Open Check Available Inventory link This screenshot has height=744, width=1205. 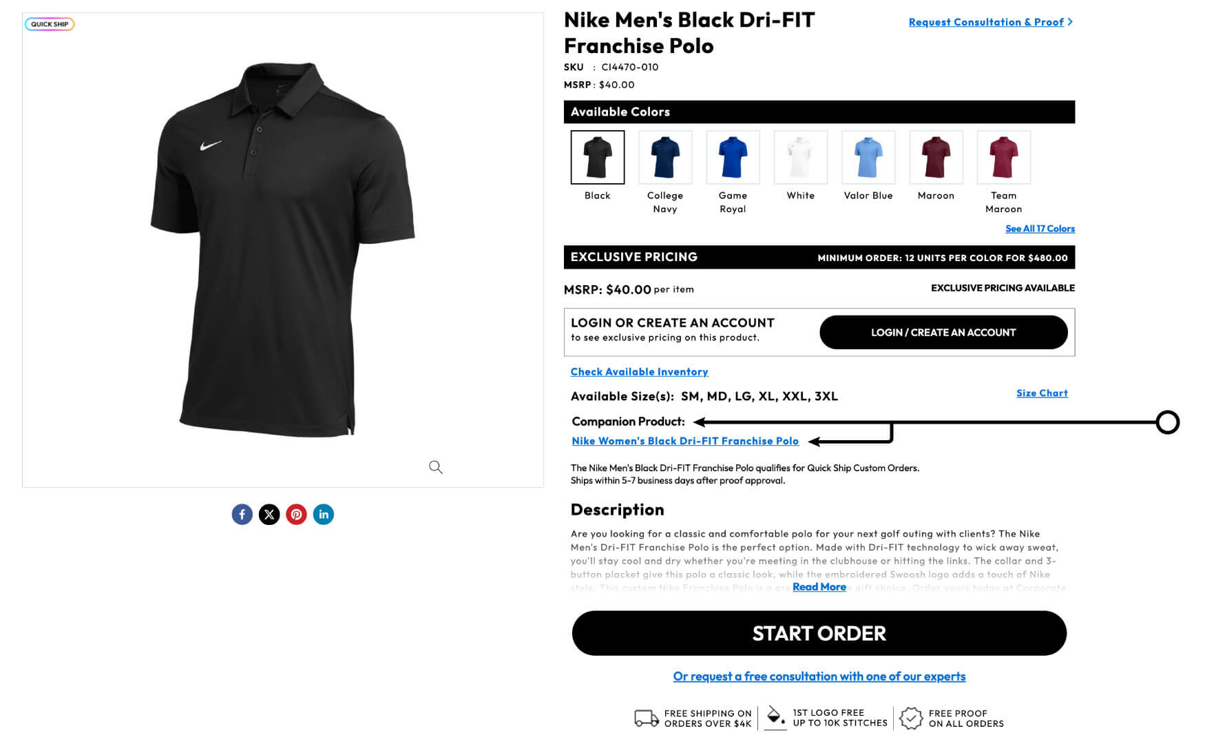[639, 372]
